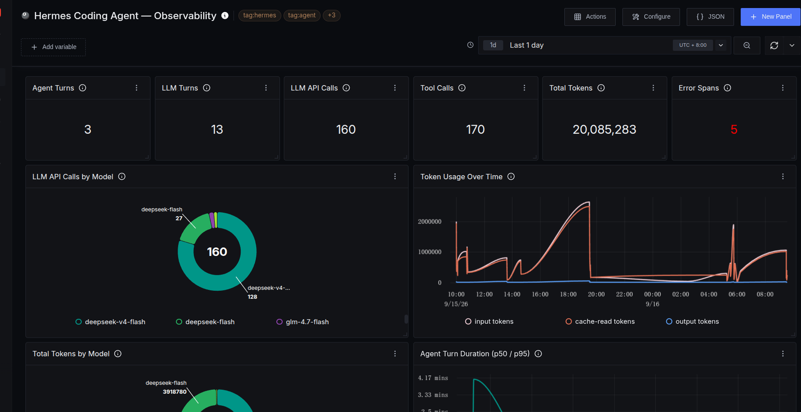Click the zoom out time range icon
This screenshot has width=801, height=412.
click(747, 45)
